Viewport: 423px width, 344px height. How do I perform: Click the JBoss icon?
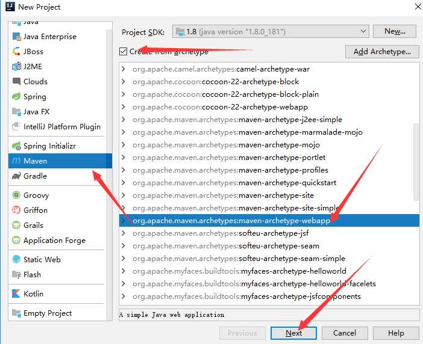point(16,51)
